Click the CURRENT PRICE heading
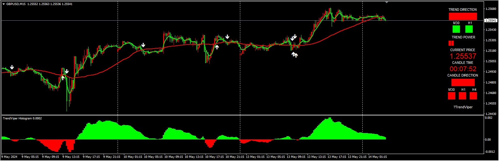499x161 pixels. 463,50
